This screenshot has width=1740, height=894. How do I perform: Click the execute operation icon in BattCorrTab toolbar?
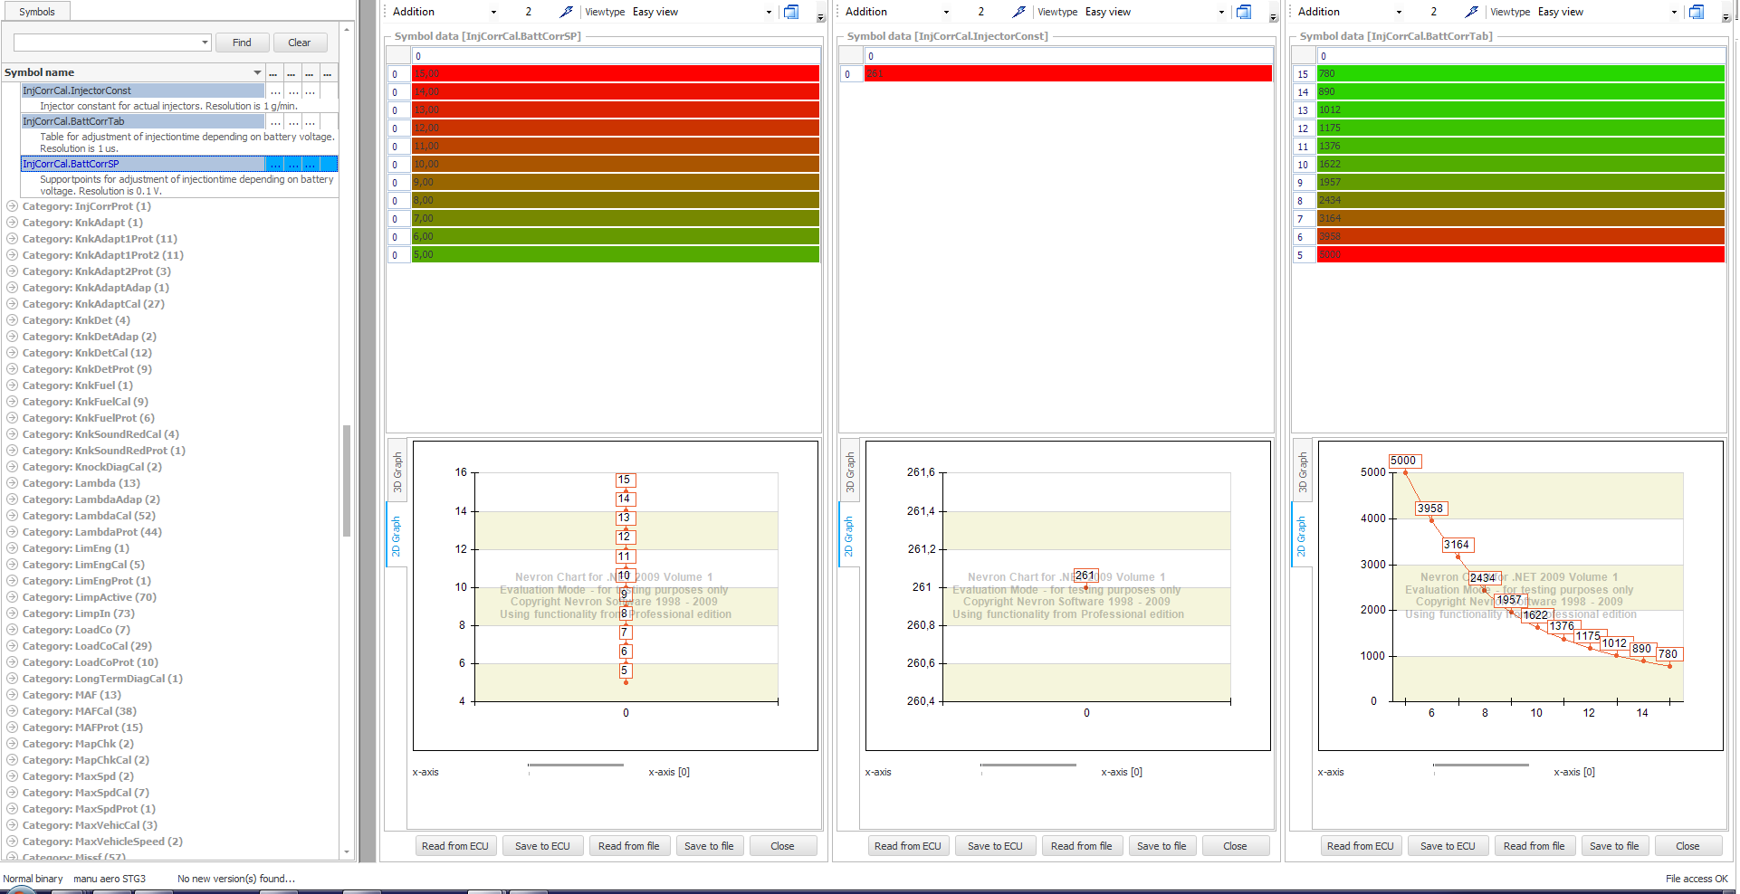(1471, 12)
